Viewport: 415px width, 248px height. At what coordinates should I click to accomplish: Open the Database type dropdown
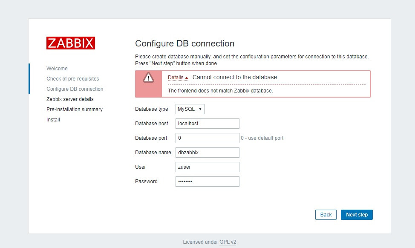[x=190, y=109]
